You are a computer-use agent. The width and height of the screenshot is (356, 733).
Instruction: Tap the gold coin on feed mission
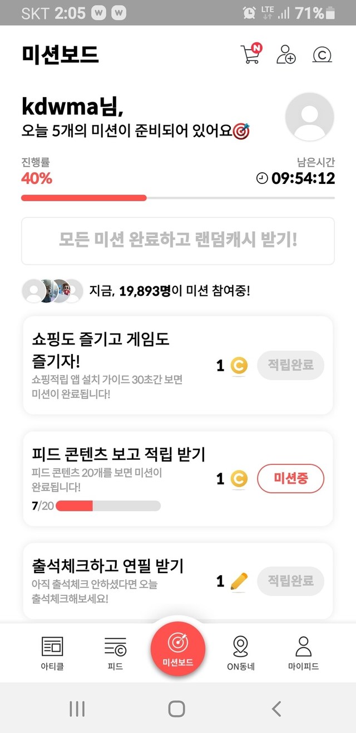click(x=239, y=478)
